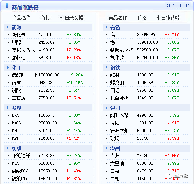Click the 商品涨跌榜 panel title

coord(25,7)
